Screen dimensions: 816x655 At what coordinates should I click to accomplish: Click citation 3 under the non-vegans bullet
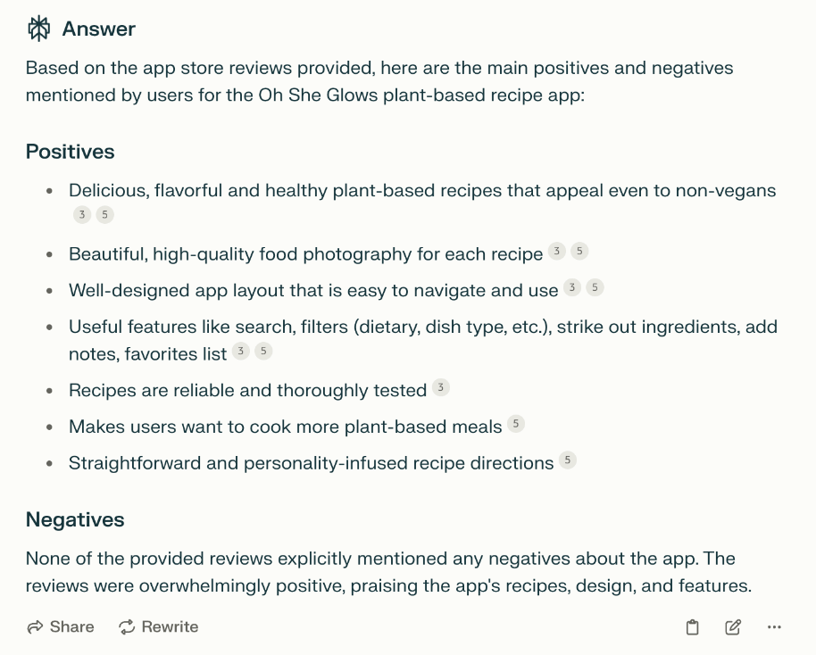(x=81, y=214)
